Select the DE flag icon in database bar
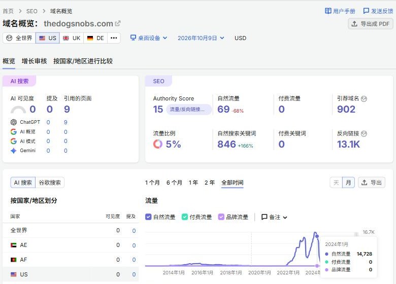 click(x=90, y=38)
